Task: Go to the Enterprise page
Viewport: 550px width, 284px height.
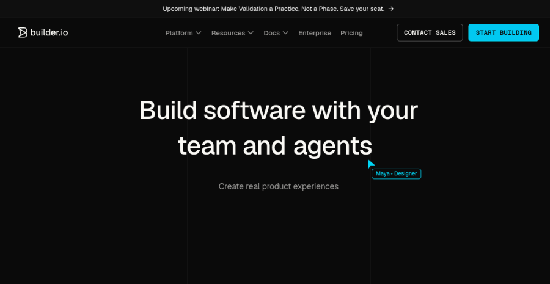Action: pyautogui.click(x=315, y=33)
